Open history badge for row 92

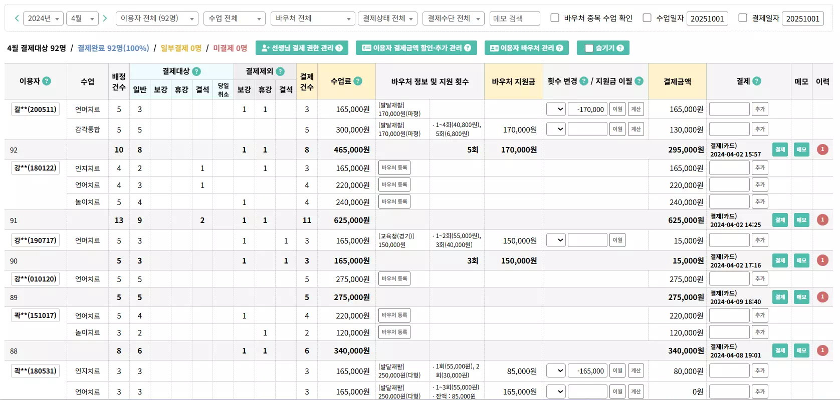(822, 149)
